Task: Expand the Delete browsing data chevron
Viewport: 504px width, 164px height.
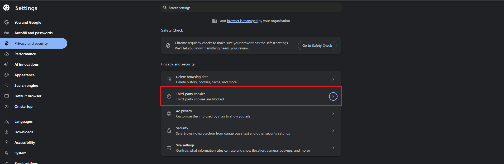Action: pos(333,79)
